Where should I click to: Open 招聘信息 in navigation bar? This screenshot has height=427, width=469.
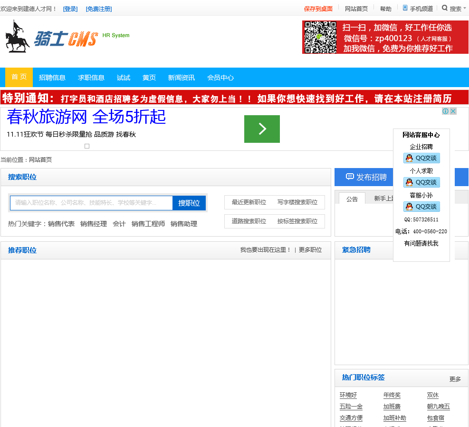(52, 78)
